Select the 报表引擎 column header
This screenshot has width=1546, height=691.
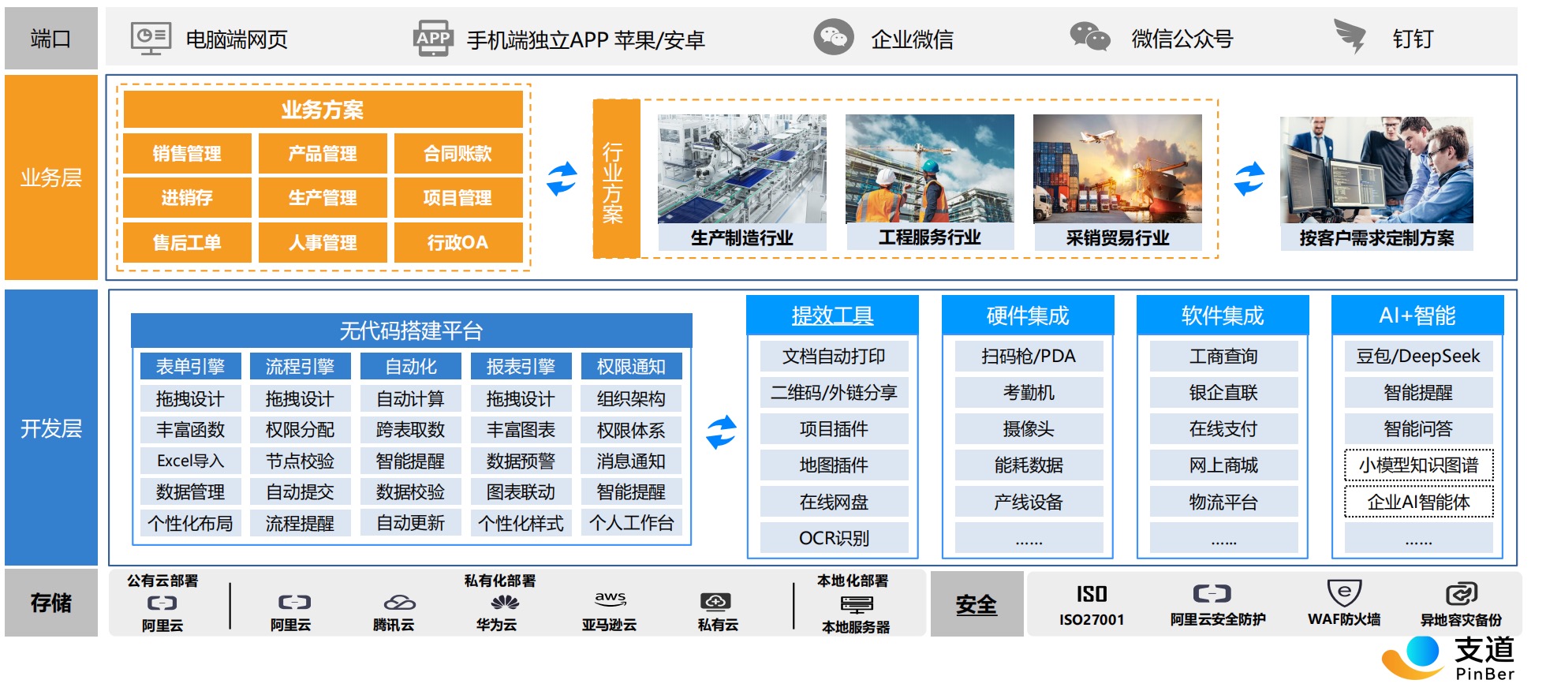pos(521,367)
